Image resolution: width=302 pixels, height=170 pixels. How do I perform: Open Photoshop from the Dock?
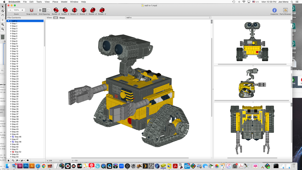[26, 166]
